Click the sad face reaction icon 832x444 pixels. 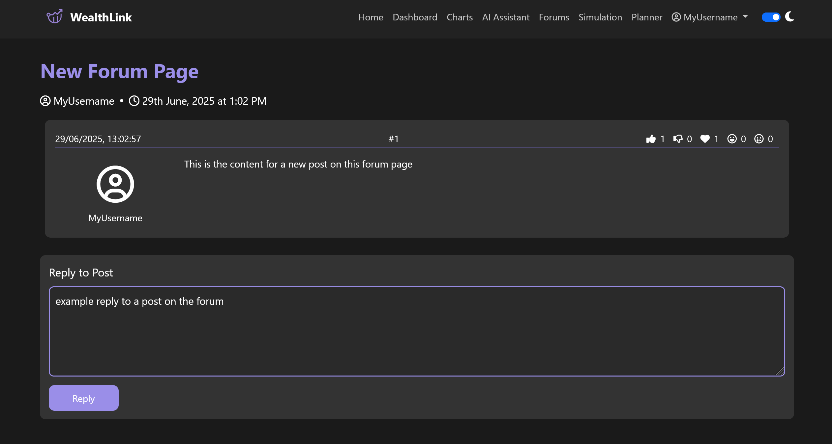[x=759, y=139]
